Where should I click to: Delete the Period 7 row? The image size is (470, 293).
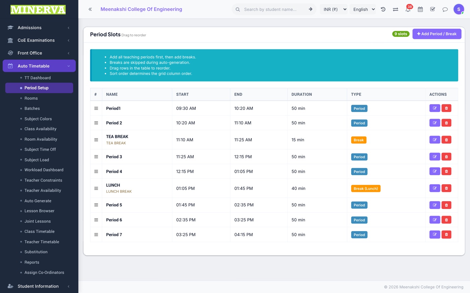tap(446, 234)
